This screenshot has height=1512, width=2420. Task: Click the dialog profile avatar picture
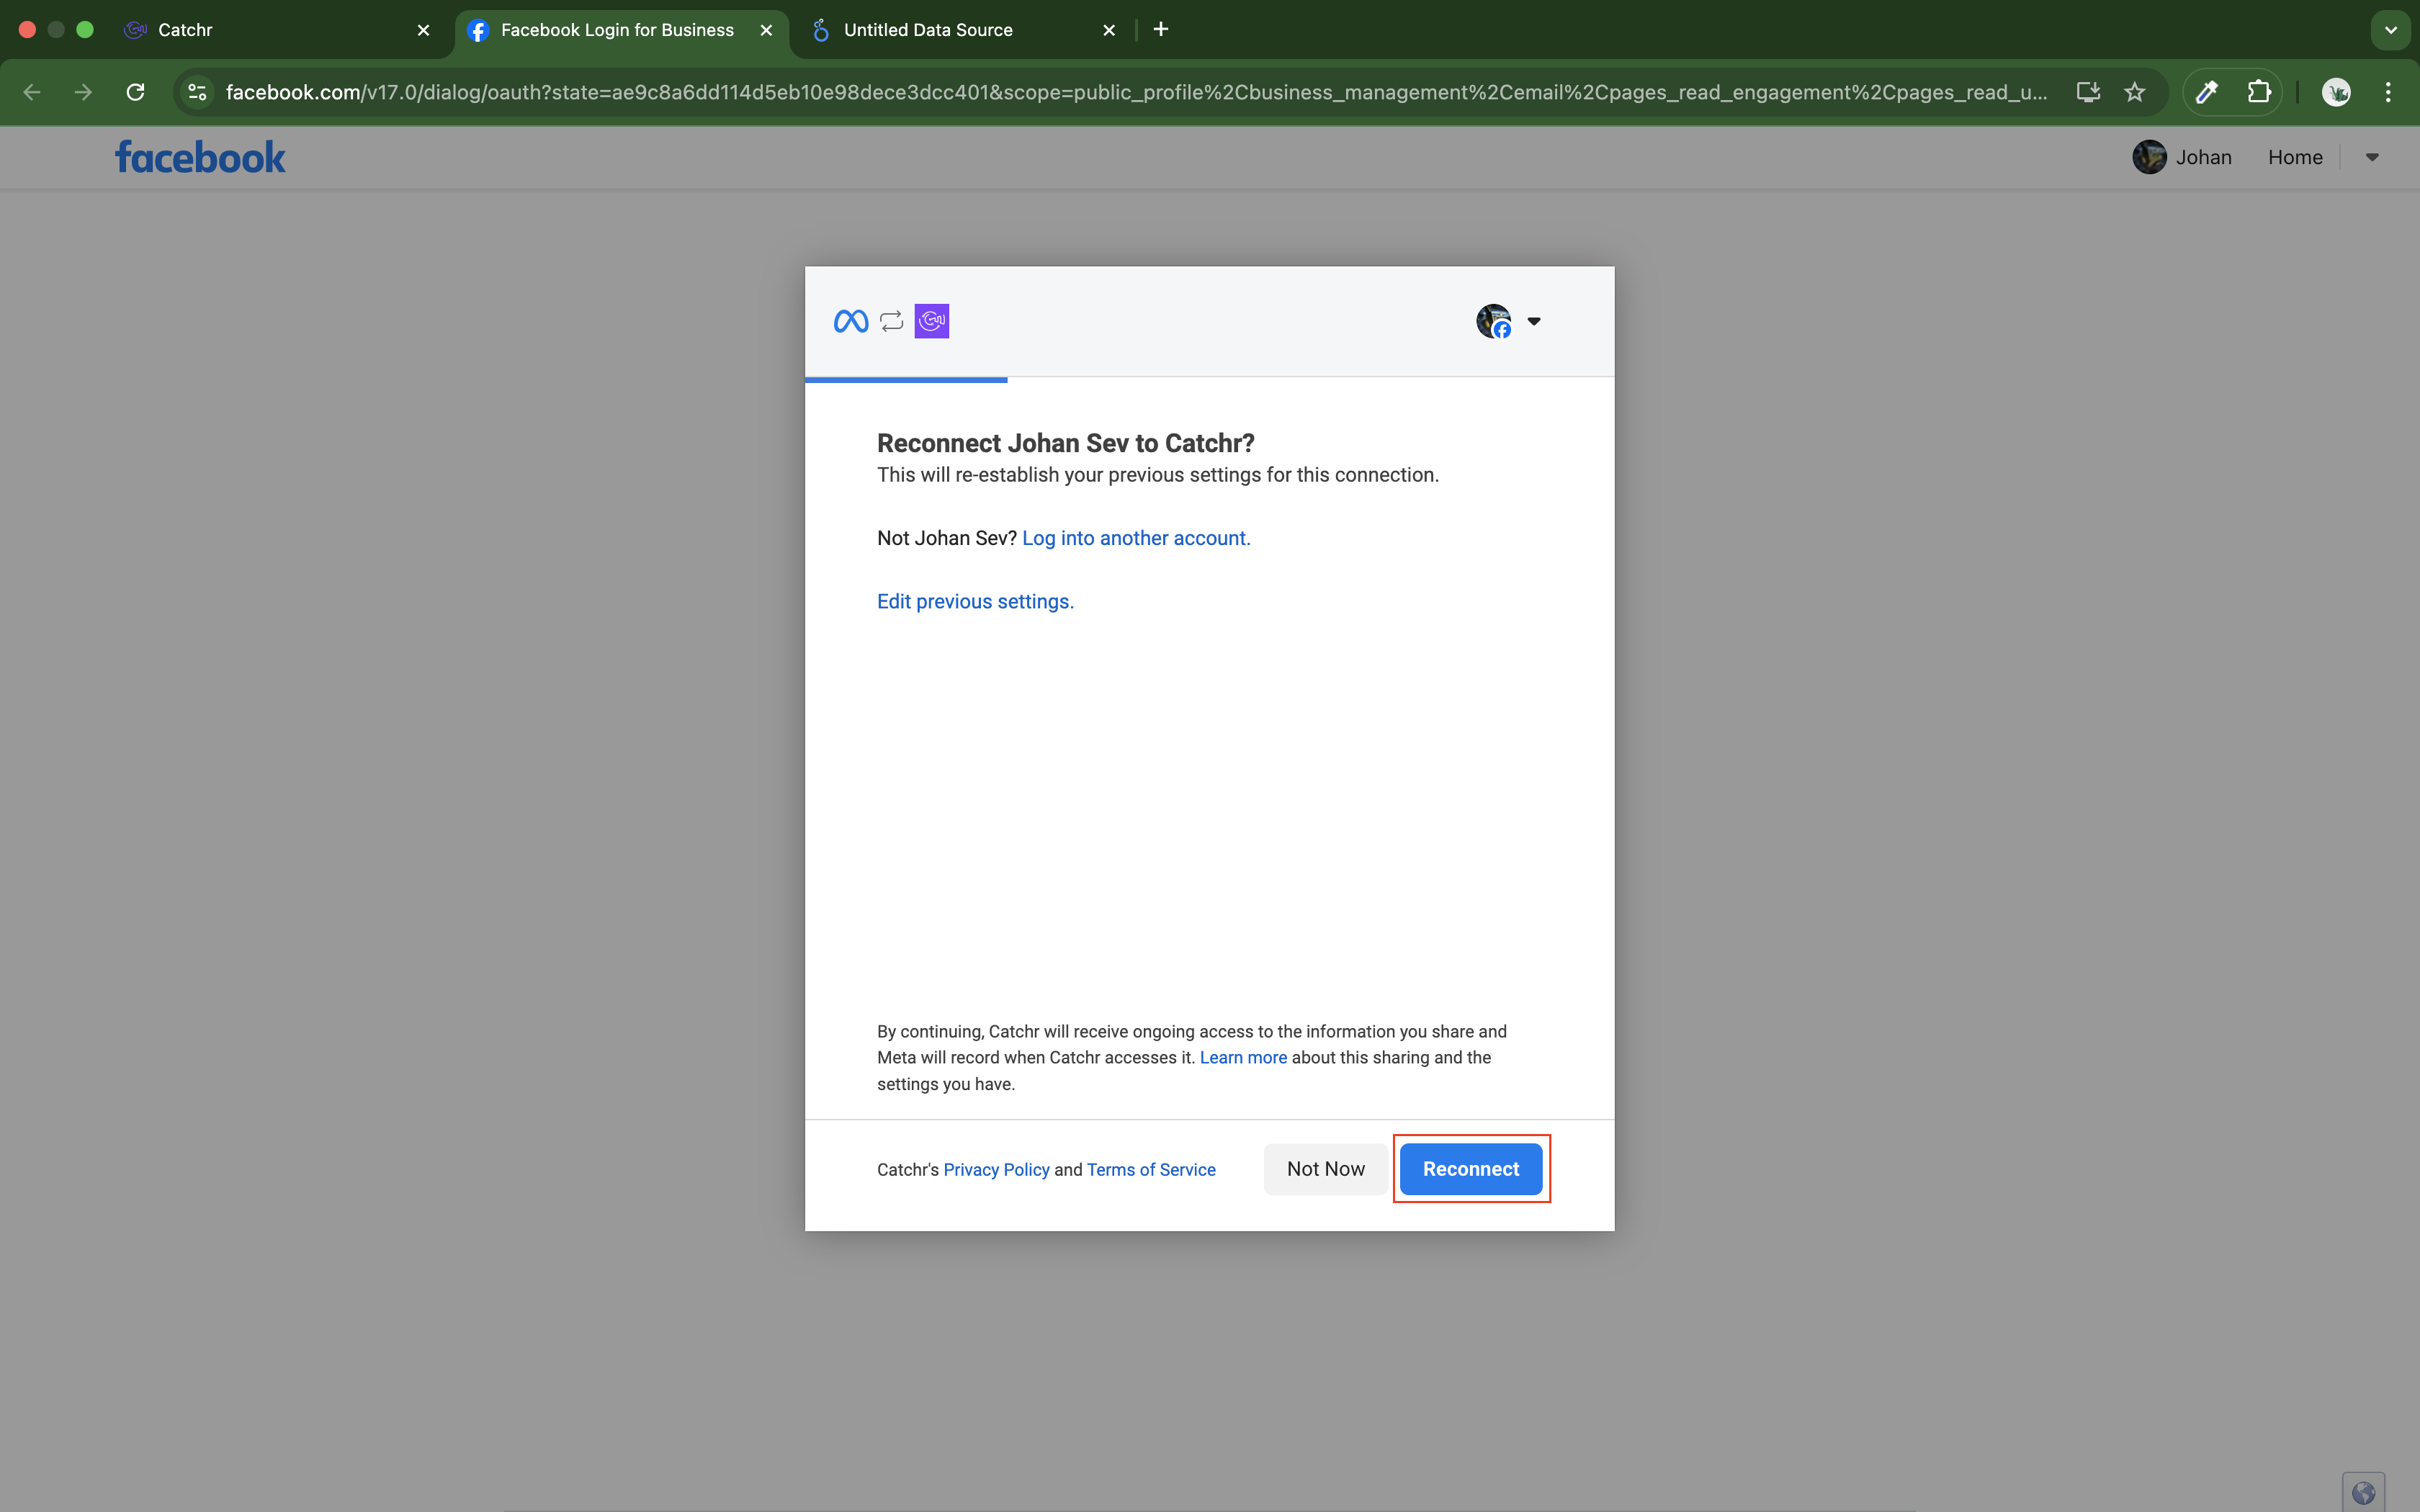1493,321
